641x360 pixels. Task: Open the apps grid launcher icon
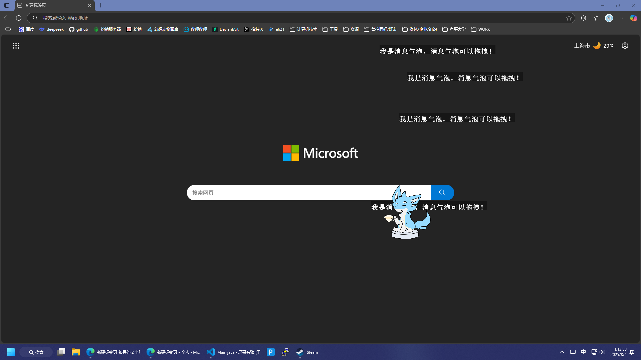point(16,46)
